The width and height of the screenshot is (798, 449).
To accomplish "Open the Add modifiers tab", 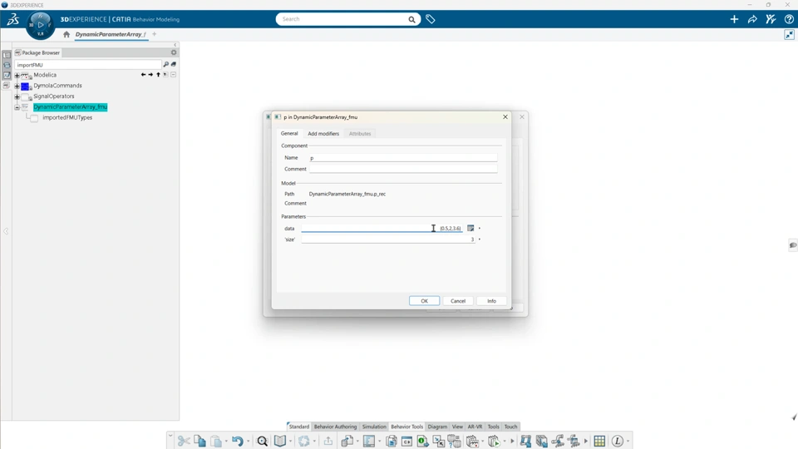I will pyautogui.click(x=323, y=133).
